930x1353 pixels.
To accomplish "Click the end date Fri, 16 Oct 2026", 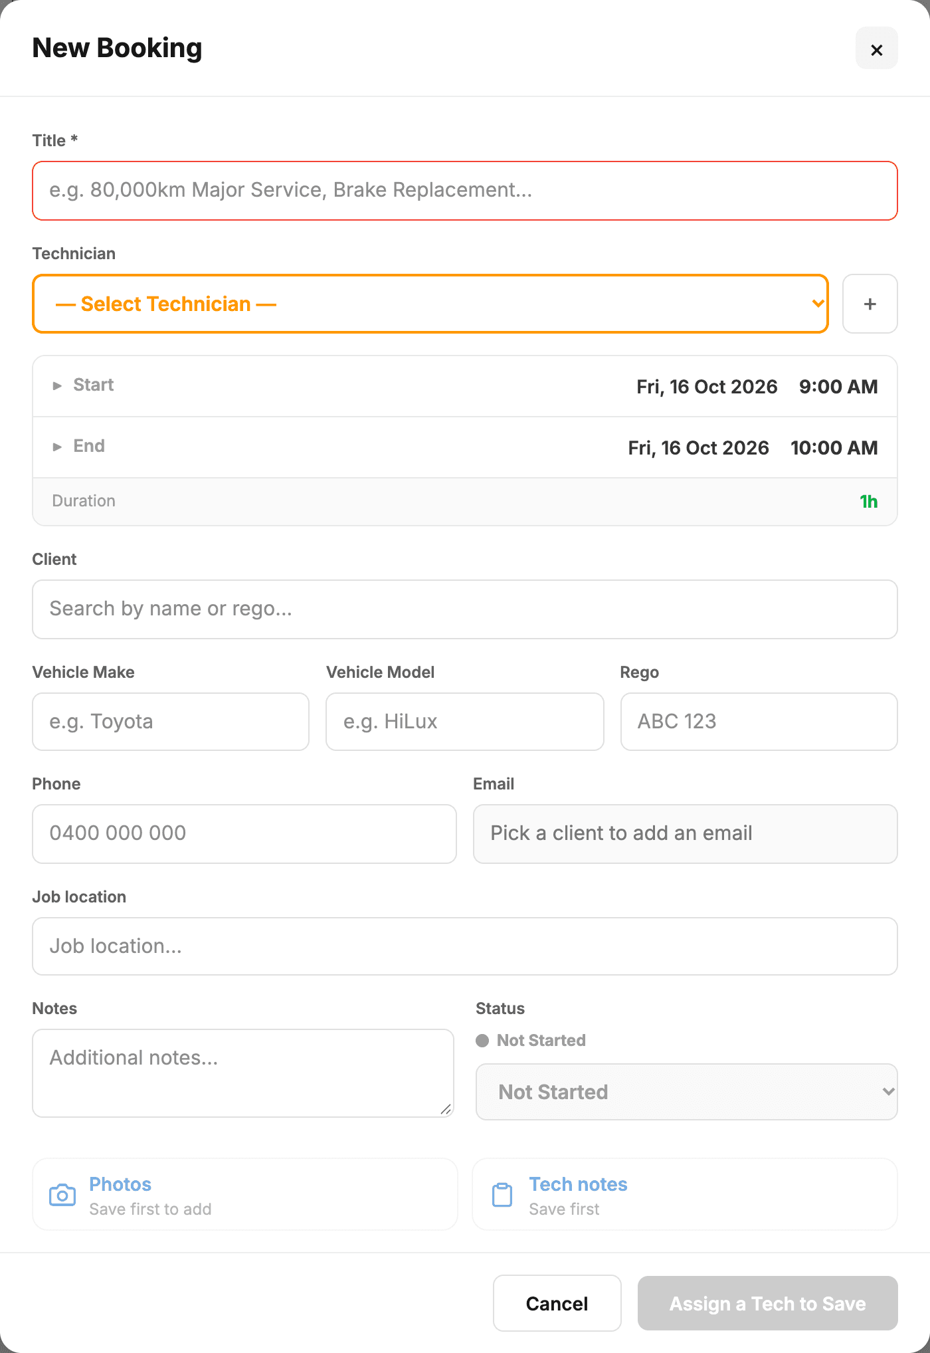I will (x=698, y=448).
